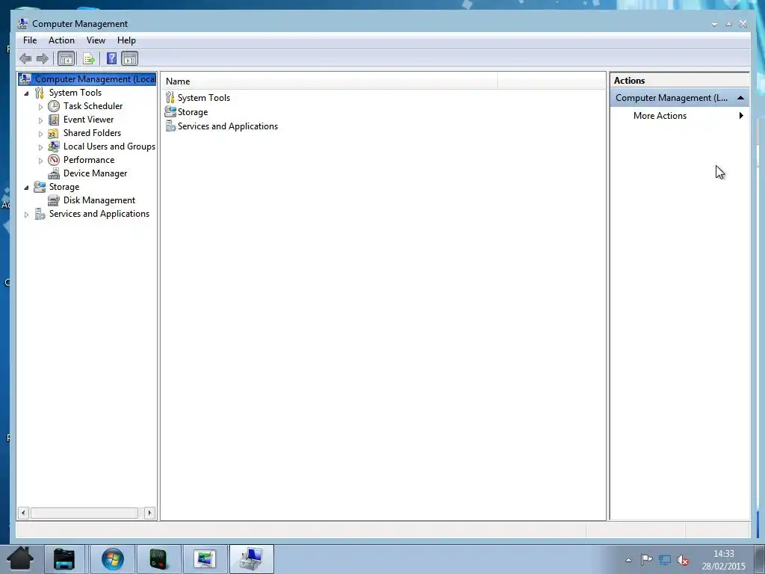This screenshot has width=765, height=574.
Task: Select Task Scheduler clock icon in tree
Action: [54, 106]
